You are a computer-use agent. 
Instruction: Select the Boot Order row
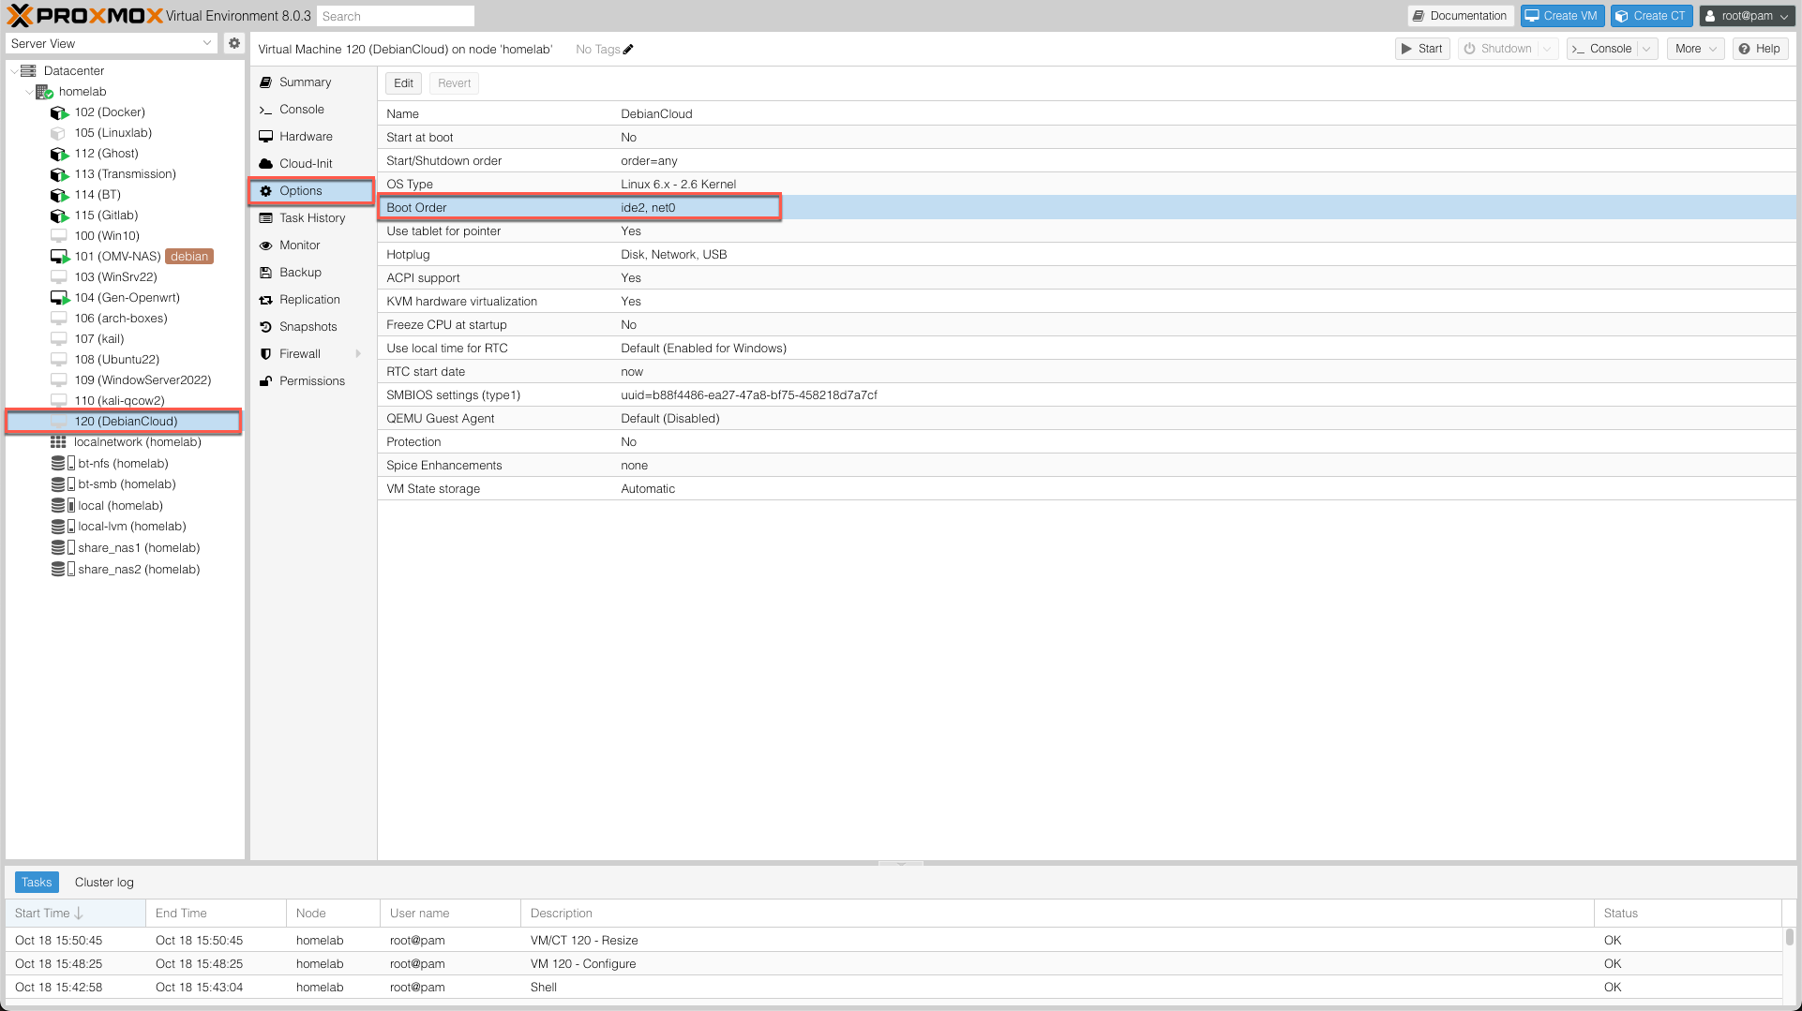tap(1087, 208)
